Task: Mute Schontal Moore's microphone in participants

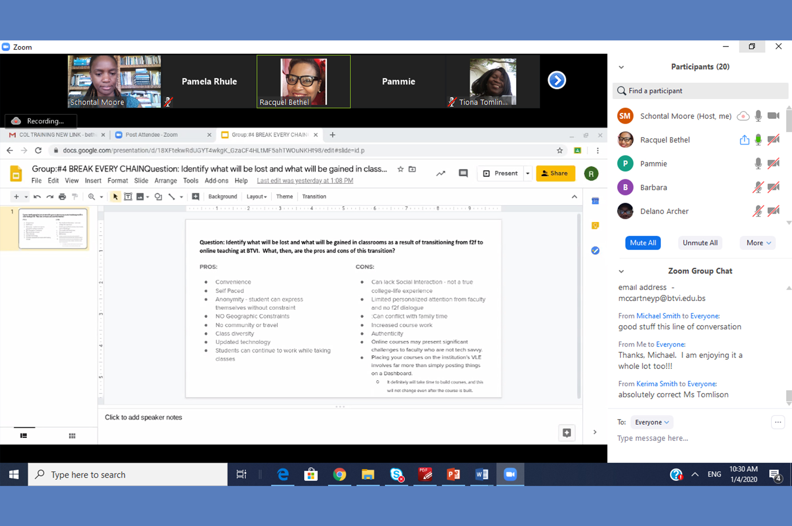Action: (758, 116)
